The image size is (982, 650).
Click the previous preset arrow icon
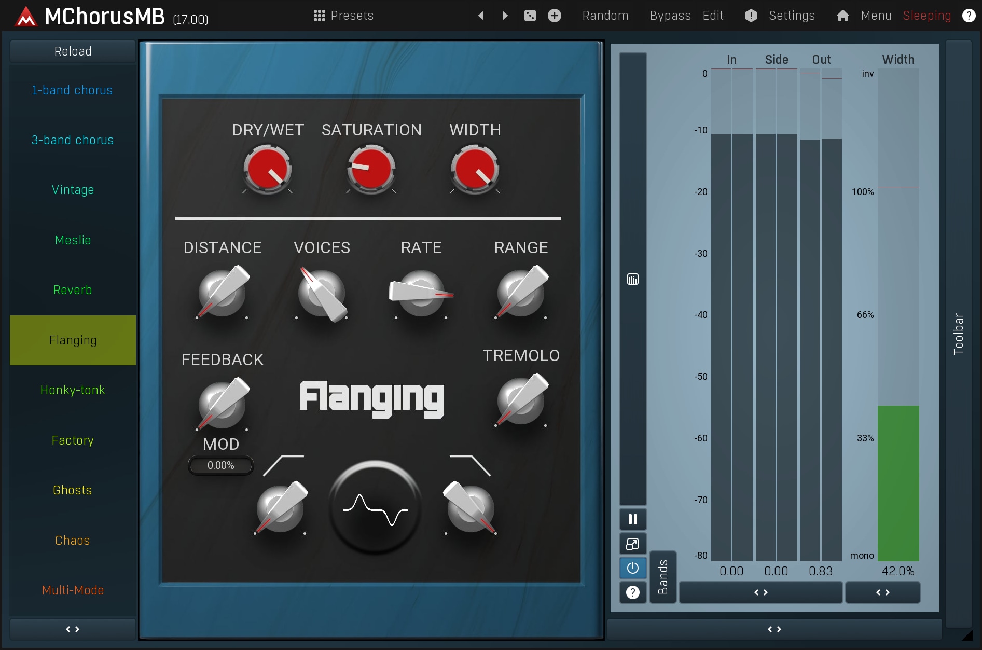pyautogui.click(x=481, y=16)
